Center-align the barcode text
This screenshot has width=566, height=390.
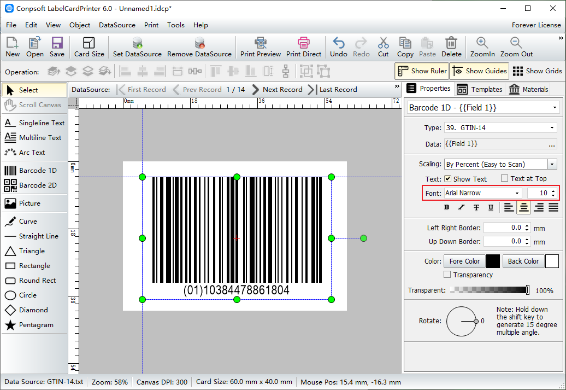(x=523, y=207)
